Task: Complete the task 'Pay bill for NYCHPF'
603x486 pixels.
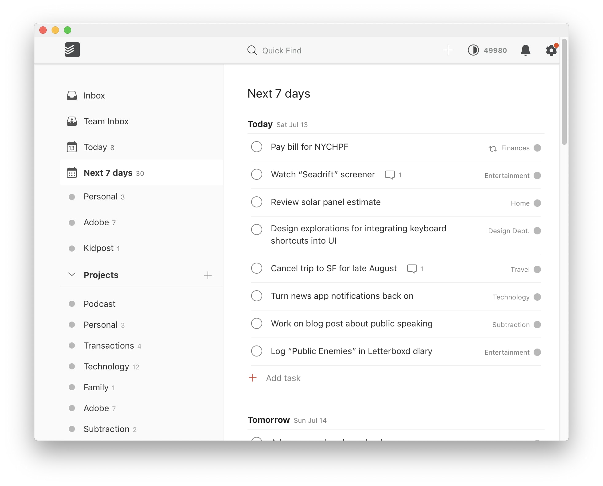Action: pyautogui.click(x=256, y=147)
